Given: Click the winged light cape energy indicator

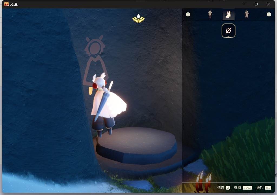Looking at the screenshot, I should pyautogui.click(x=138, y=19).
